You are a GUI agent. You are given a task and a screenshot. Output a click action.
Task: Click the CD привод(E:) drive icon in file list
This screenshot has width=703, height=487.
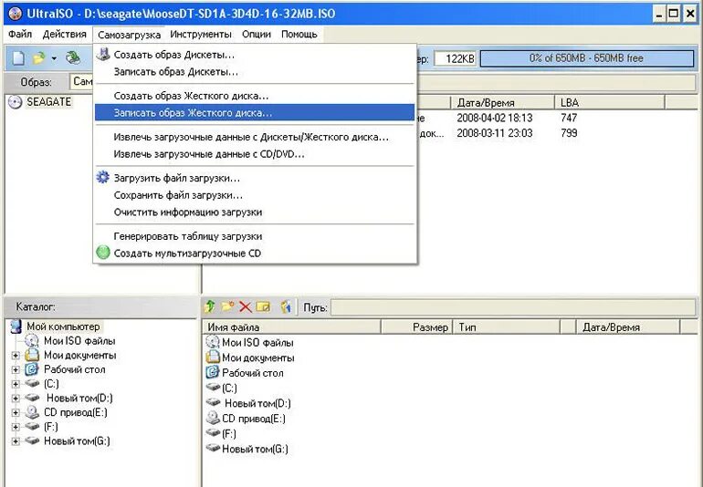pyautogui.click(x=212, y=418)
